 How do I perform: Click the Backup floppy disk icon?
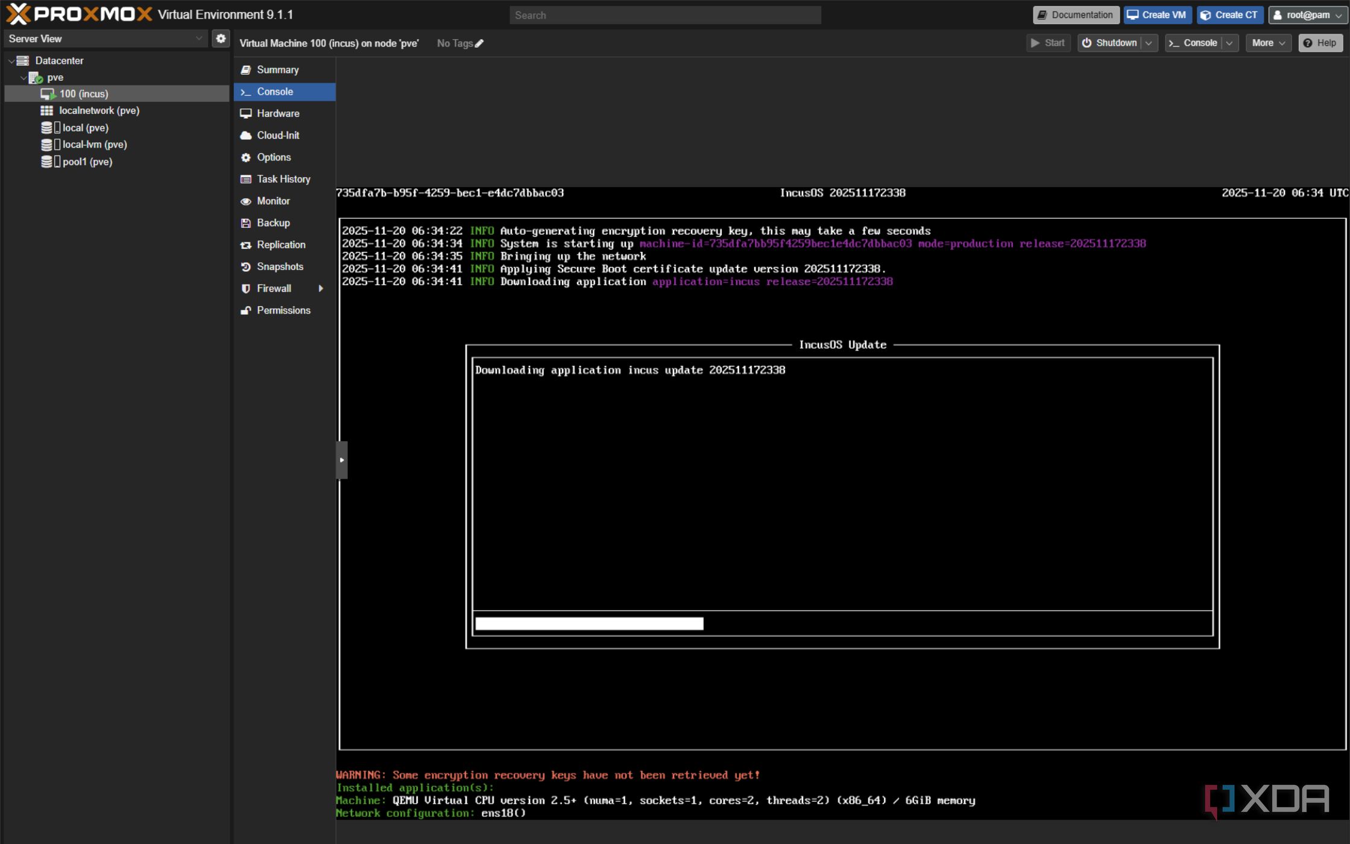(x=245, y=223)
